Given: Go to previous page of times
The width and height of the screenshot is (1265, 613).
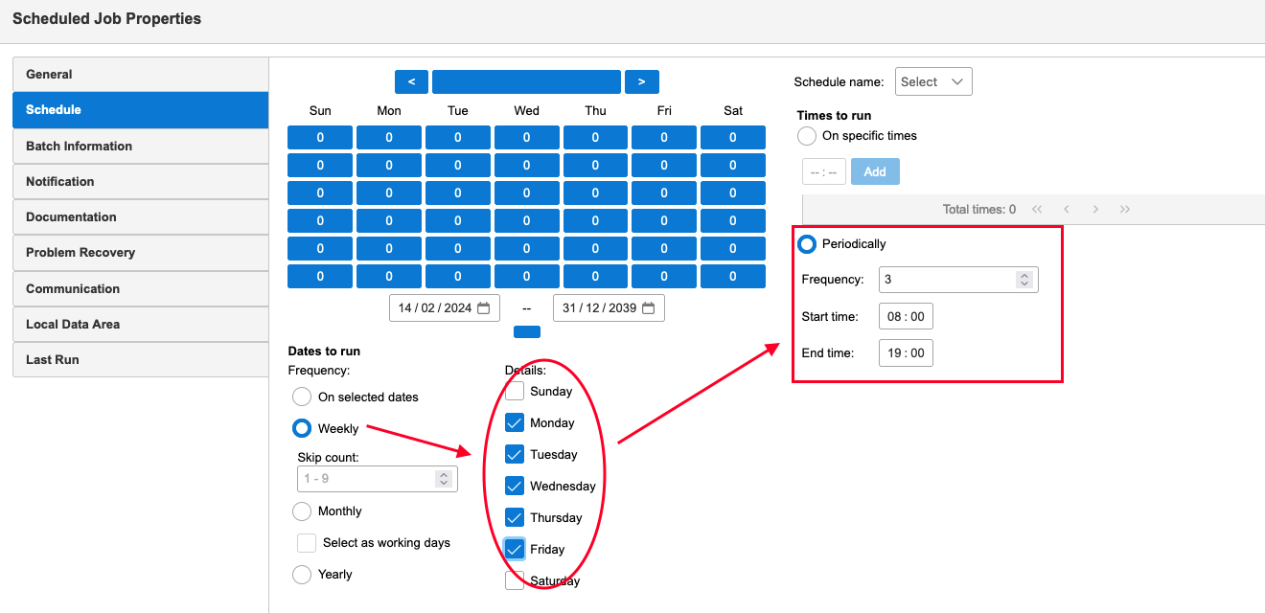Looking at the screenshot, I should coord(1067,209).
